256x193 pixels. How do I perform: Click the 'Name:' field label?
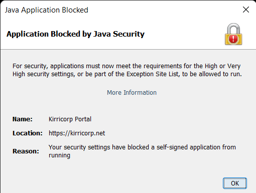click(x=23, y=119)
